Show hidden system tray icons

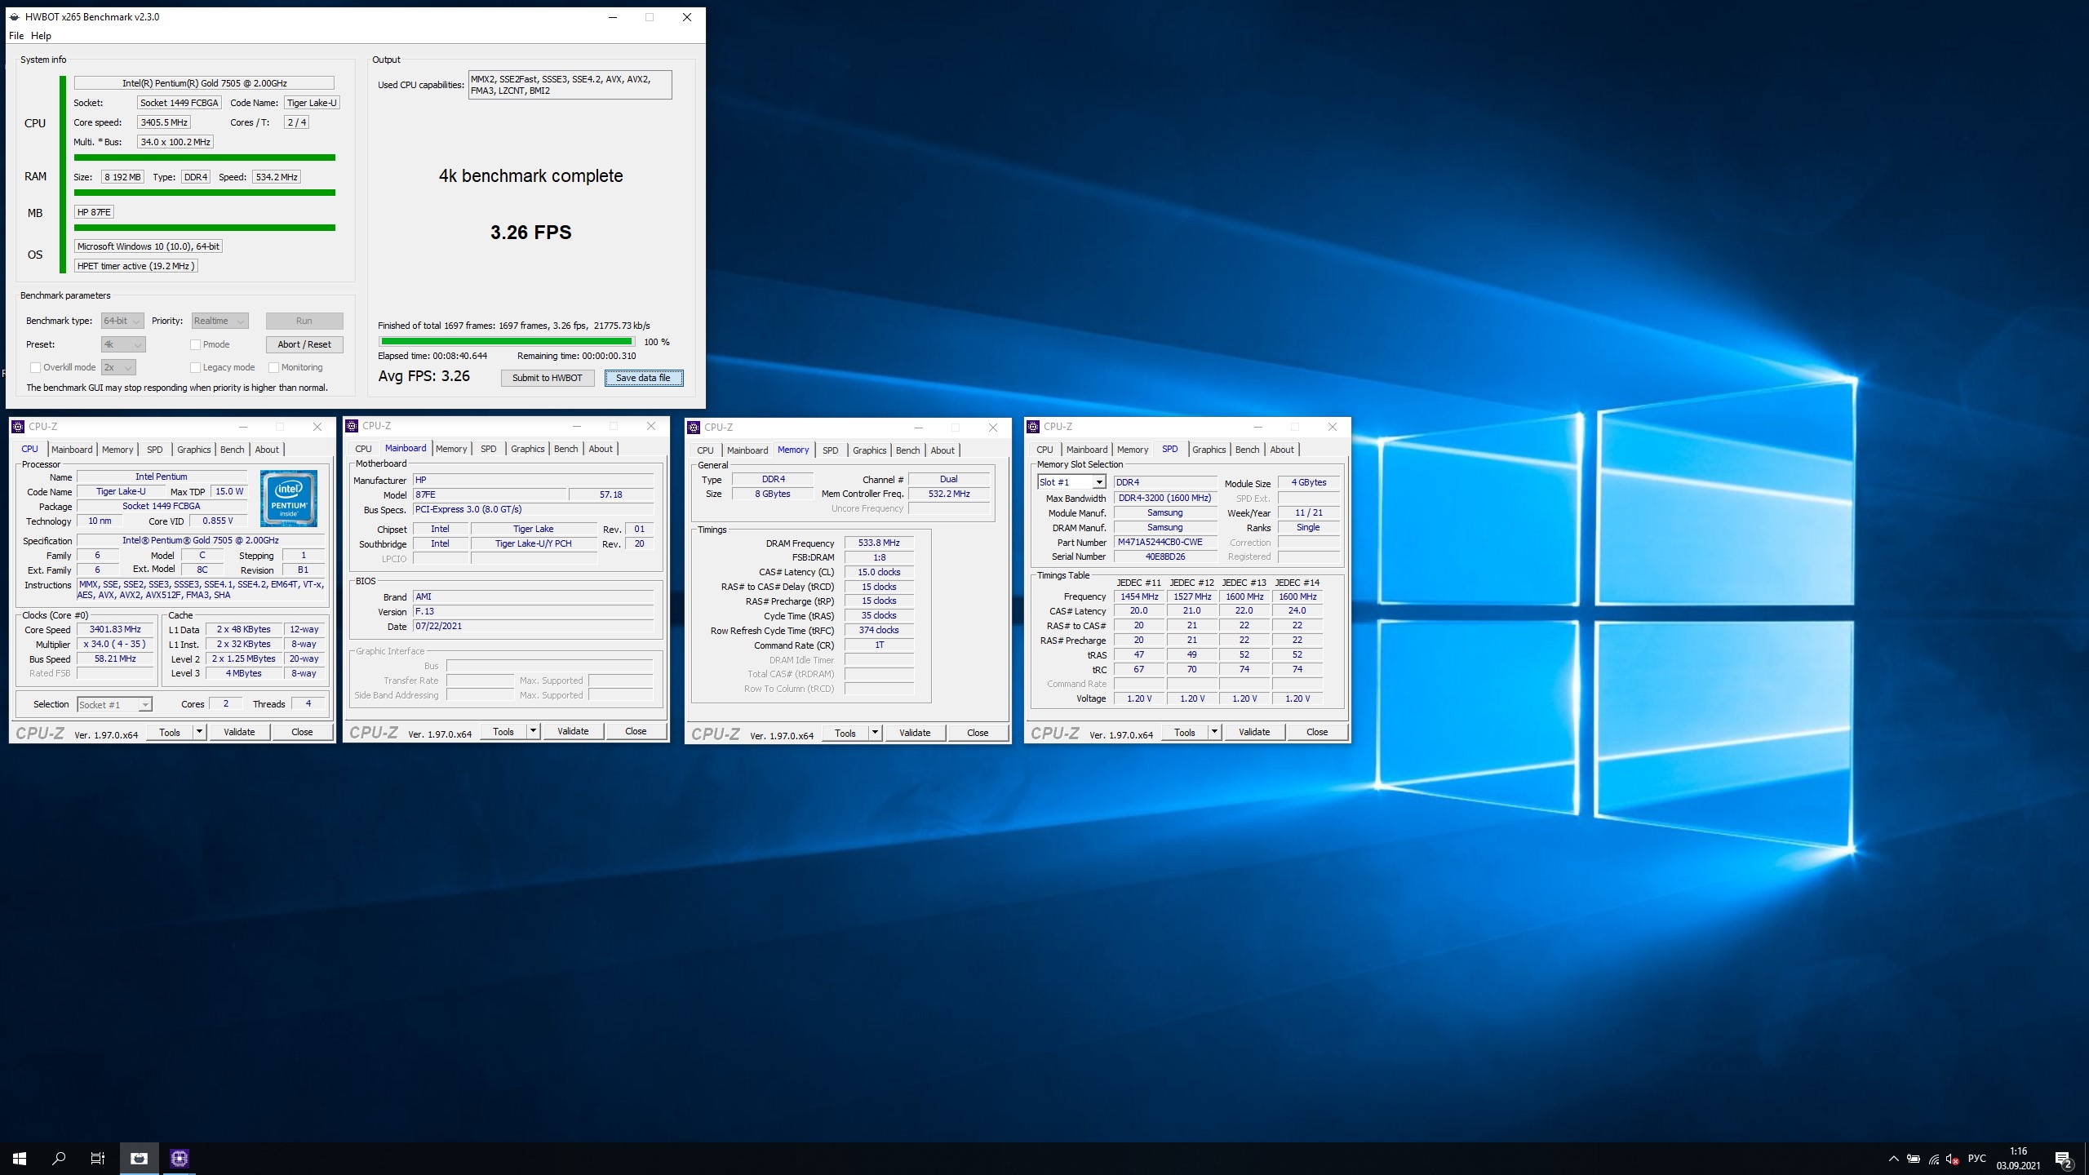coord(1893,1159)
